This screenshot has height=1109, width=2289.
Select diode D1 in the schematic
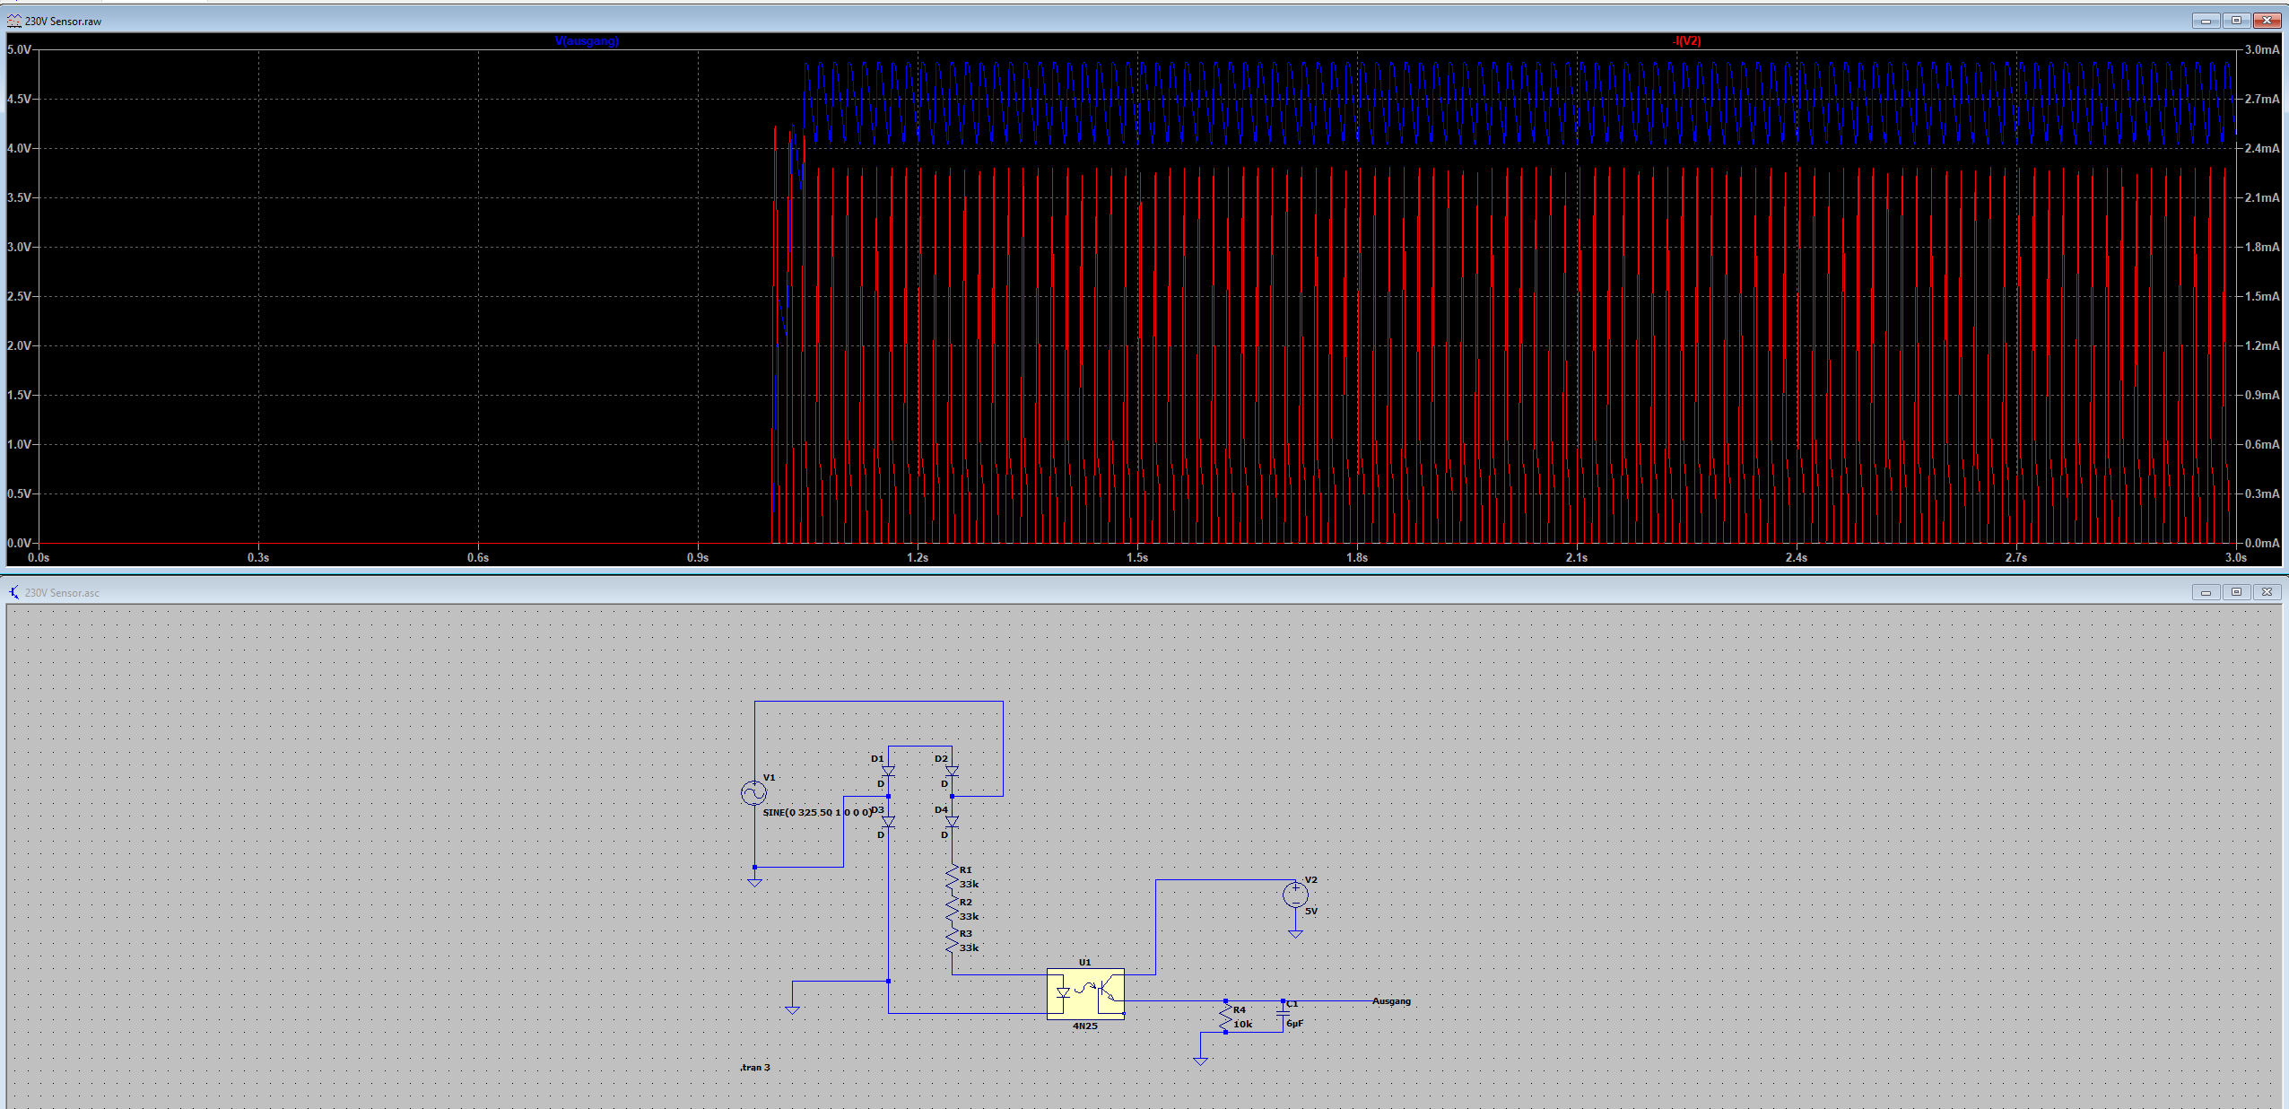888,772
